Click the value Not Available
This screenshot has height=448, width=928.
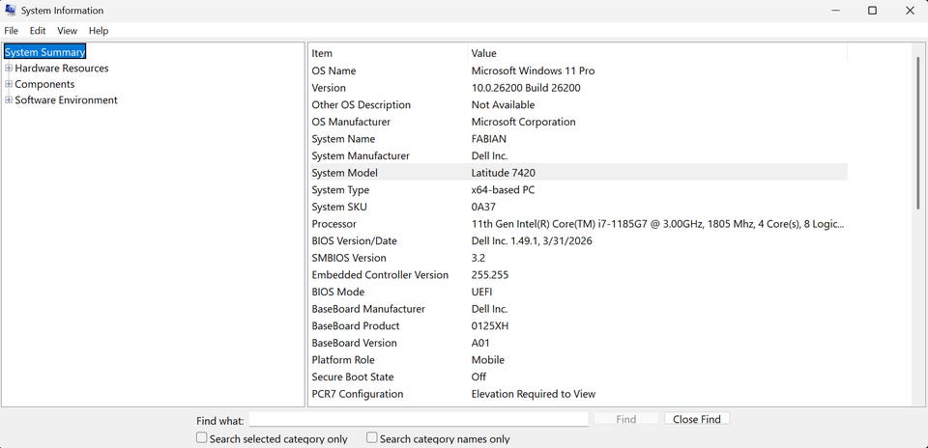pyautogui.click(x=503, y=104)
